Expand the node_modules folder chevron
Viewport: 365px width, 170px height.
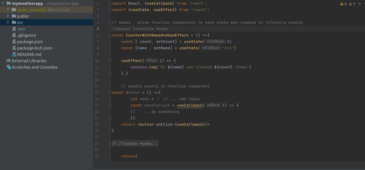click(8, 10)
